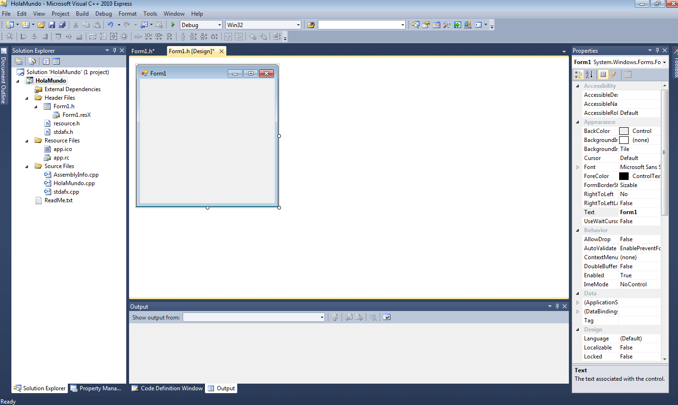The width and height of the screenshot is (678, 405).
Task: Click the Align to Grid layout icon
Action: tap(9, 36)
